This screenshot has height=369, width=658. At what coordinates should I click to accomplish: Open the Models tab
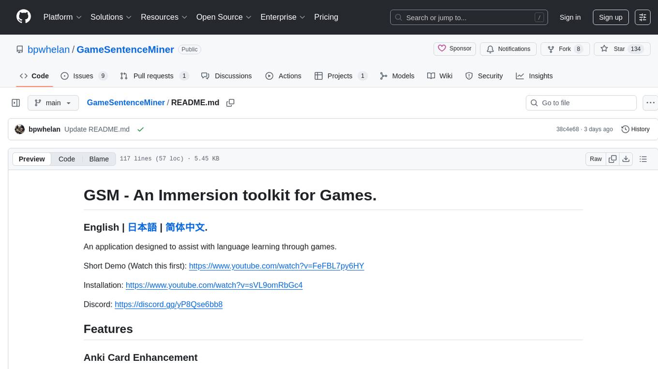point(397,76)
